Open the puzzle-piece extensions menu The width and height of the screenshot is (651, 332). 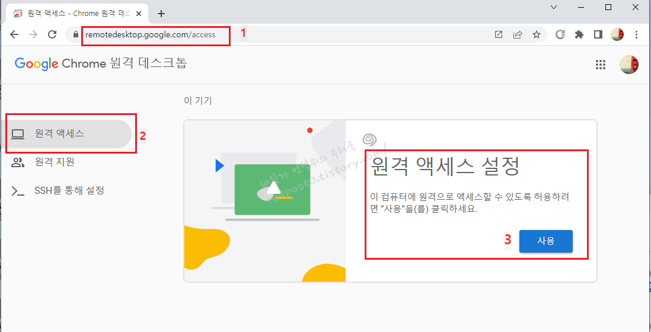(x=579, y=35)
